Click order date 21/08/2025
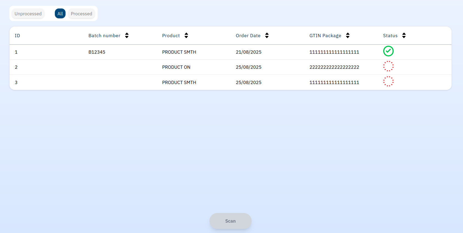The image size is (463, 233). pyautogui.click(x=248, y=52)
